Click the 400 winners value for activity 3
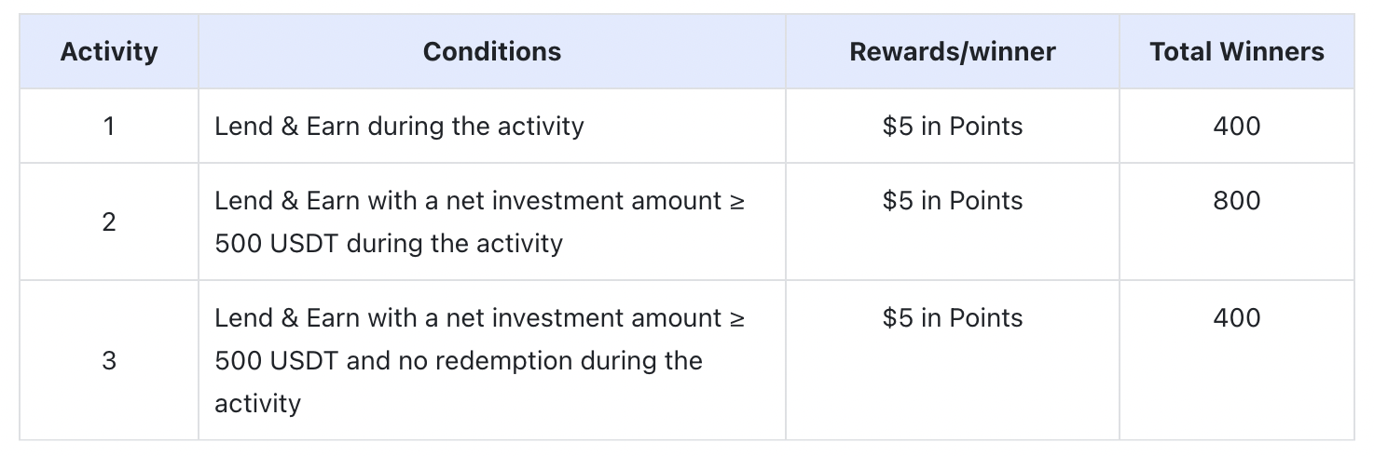Screen dimensions: 1374x456 pyautogui.click(x=1236, y=318)
